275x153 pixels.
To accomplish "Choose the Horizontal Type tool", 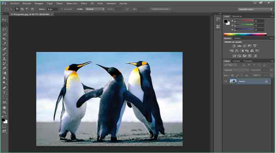I will pos(4,92).
